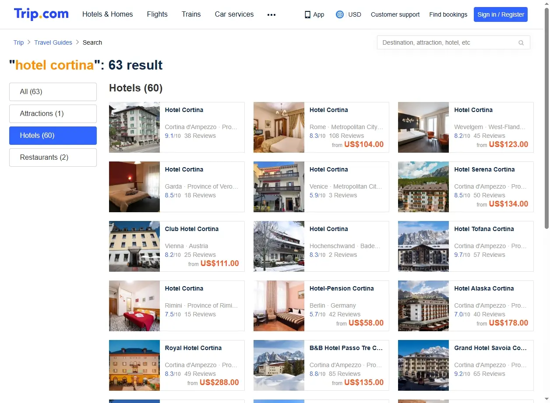This screenshot has width=550, height=403.
Task: Click the Trip.com logo
Action: (41, 14)
